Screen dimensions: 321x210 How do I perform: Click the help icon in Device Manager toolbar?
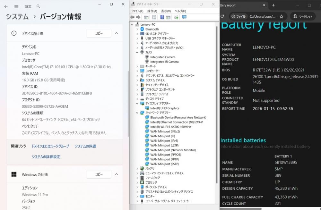(162, 17)
